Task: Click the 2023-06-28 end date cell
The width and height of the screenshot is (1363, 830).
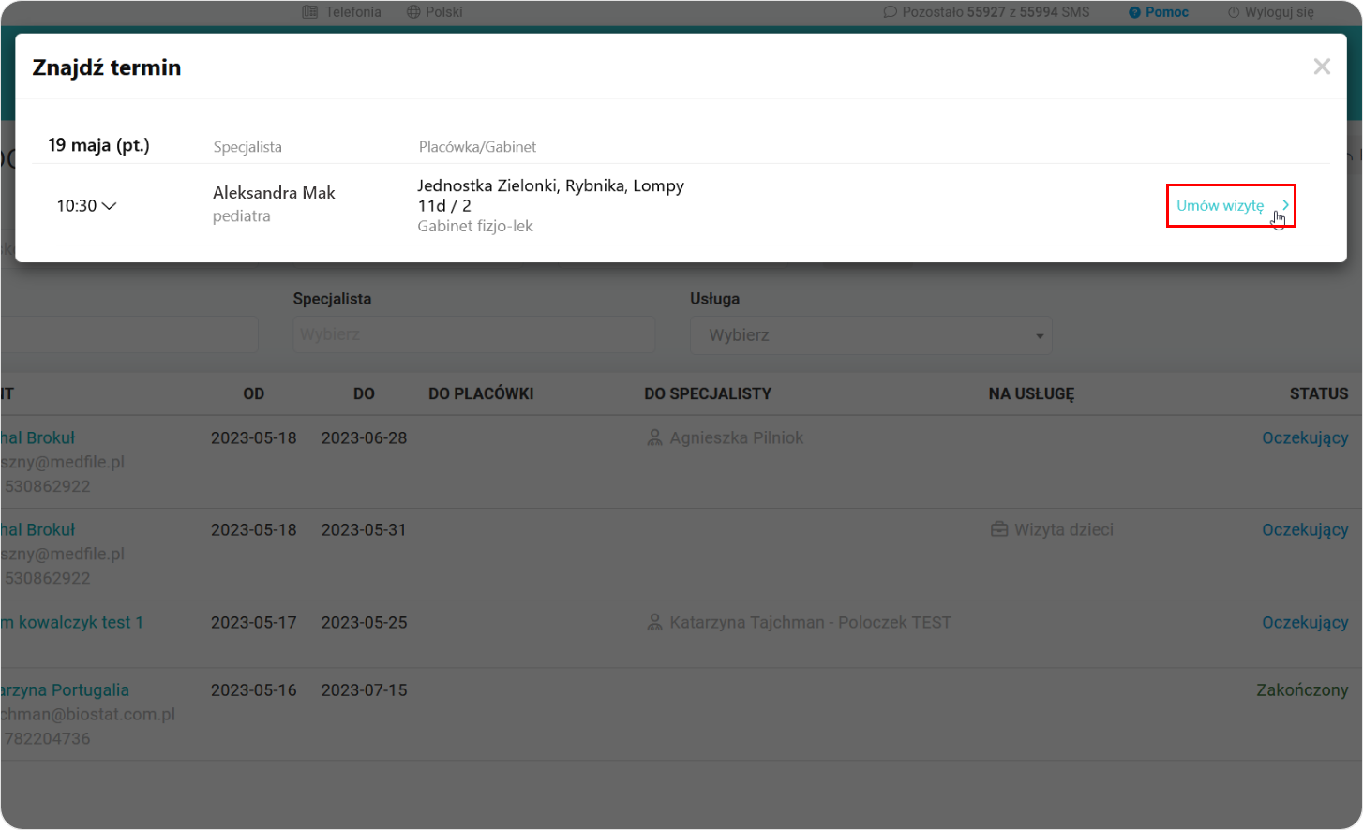Action: click(364, 437)
